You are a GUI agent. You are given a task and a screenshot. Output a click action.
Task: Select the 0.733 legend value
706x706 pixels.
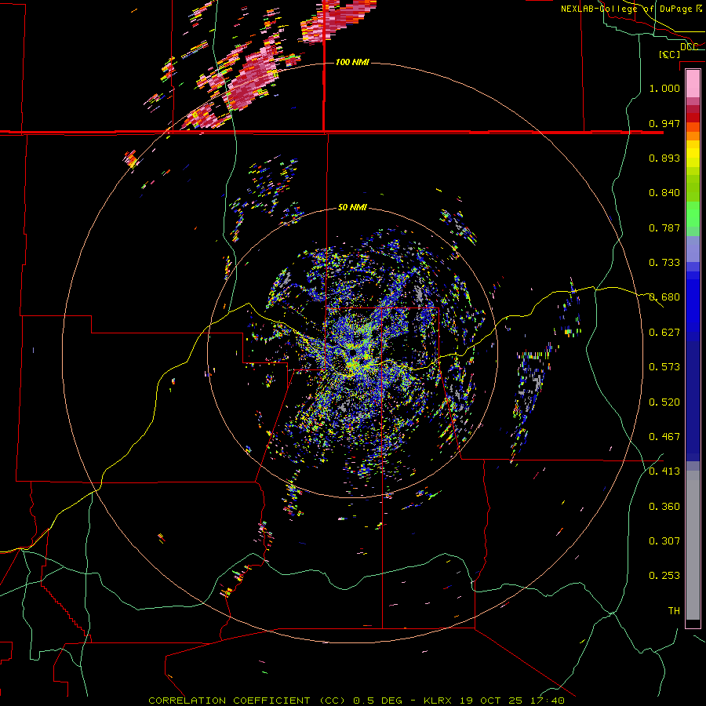(x=664, y=263)
